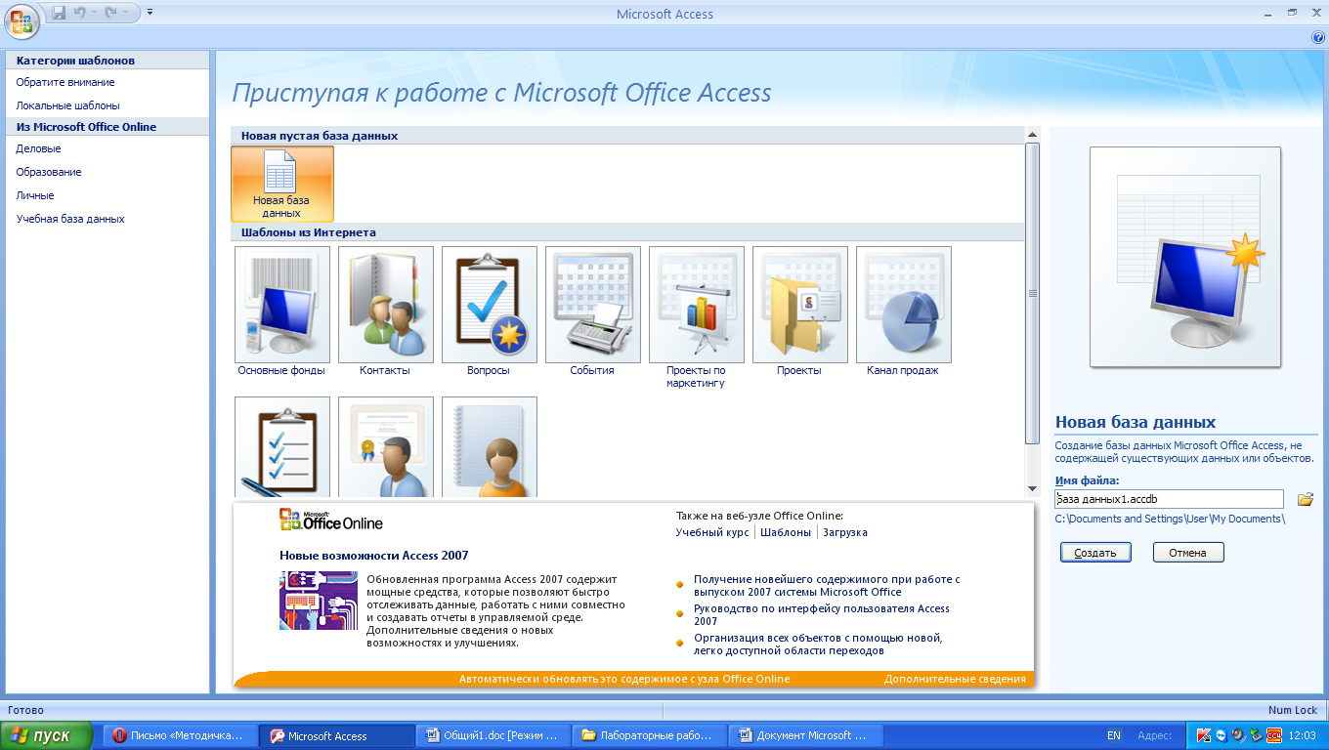Click the 12:03 taskbar clock
This screenshot has height=750, width=1329.
(1303, 735)
